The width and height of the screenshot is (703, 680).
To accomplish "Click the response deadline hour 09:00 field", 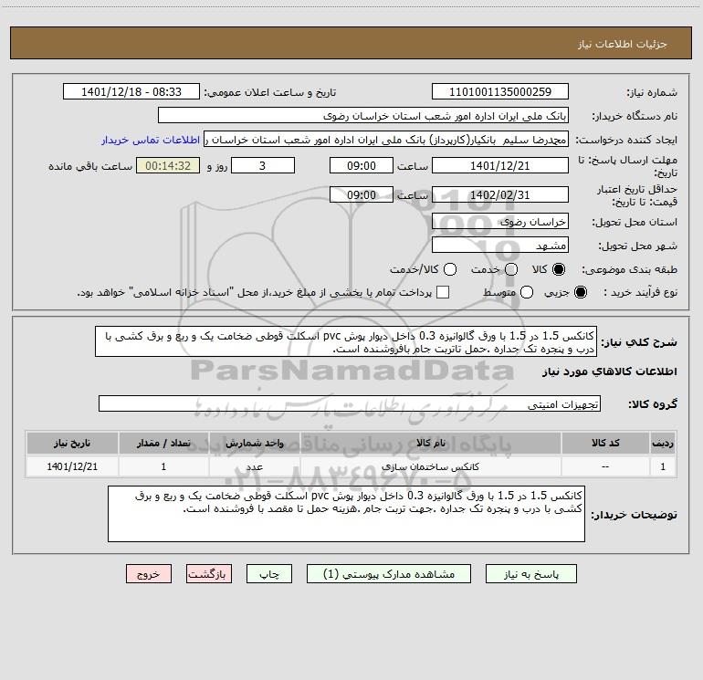I will coord(362,165).
